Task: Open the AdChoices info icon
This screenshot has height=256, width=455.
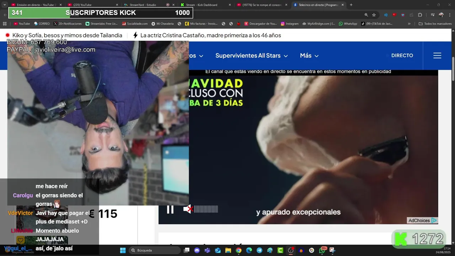Action: (x=434, y=220)
